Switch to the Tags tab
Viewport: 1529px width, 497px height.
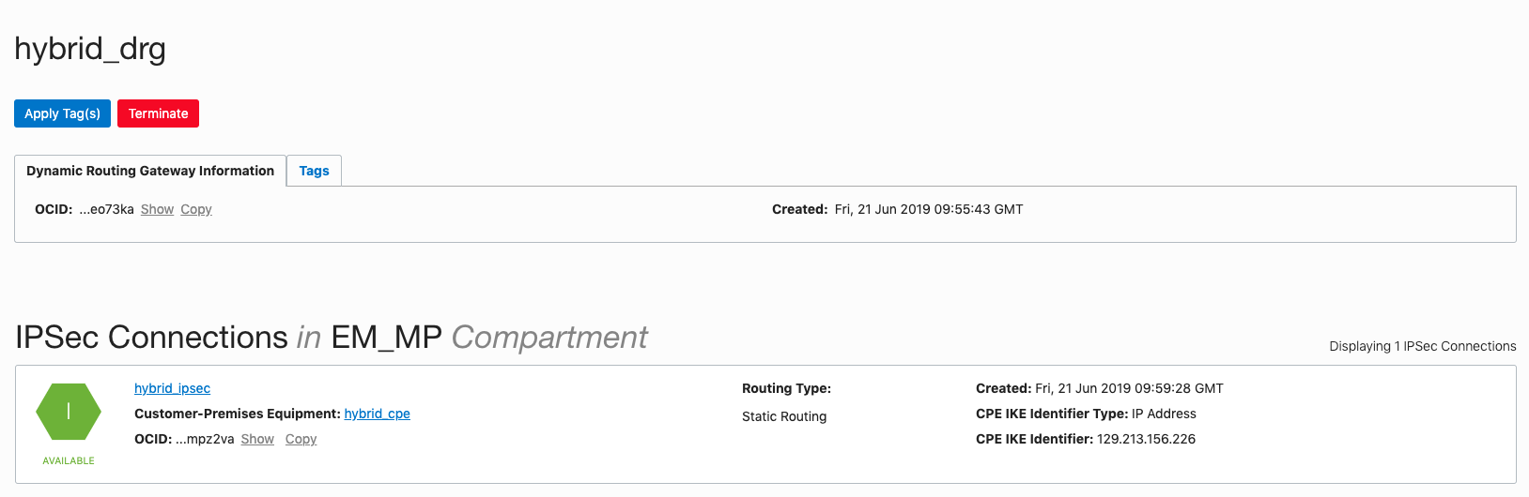(314, 171)
